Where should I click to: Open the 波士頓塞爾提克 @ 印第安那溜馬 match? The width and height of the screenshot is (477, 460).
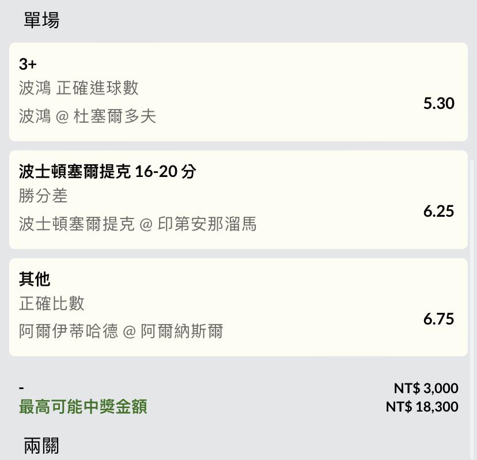pyautogui.click(x=138, y=224)
